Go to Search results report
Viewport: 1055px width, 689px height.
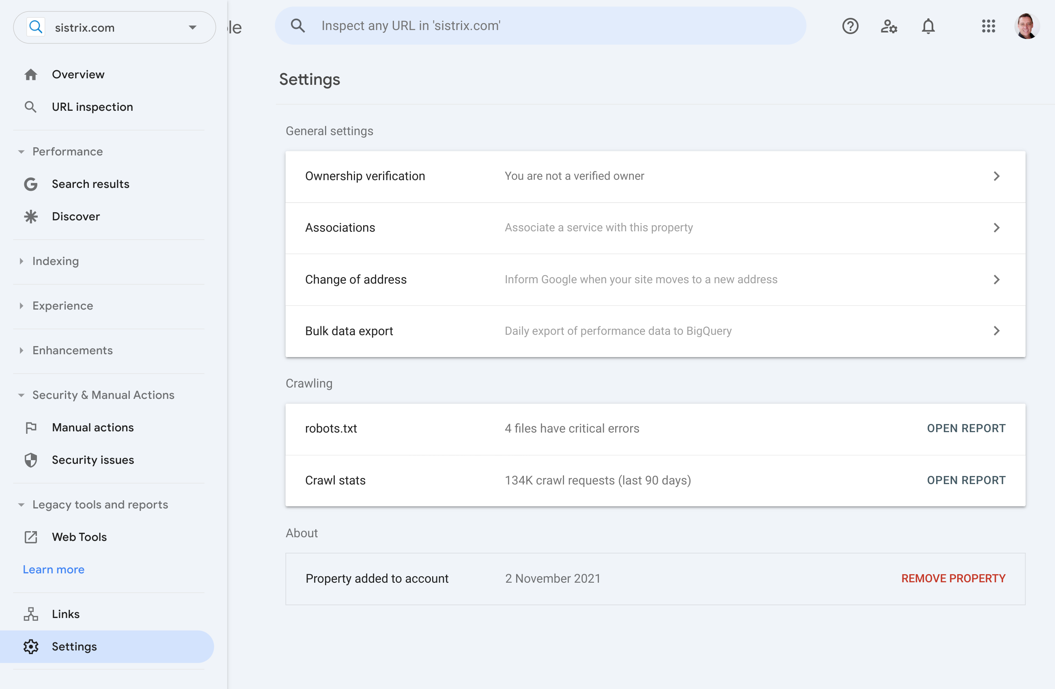[x=90, y=184]
